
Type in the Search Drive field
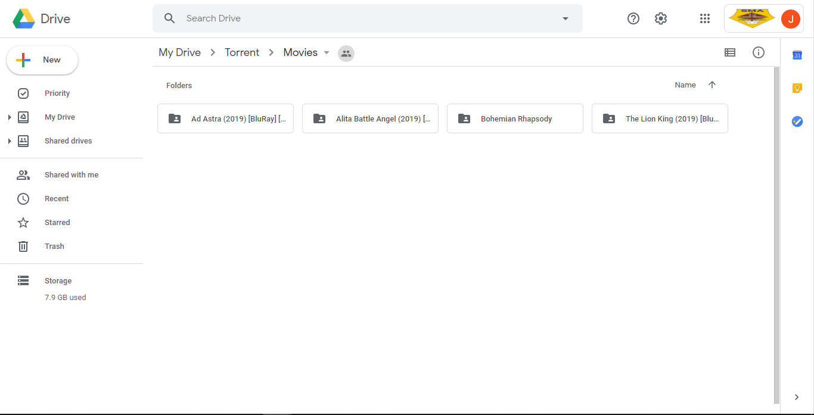tap(368, 18)
